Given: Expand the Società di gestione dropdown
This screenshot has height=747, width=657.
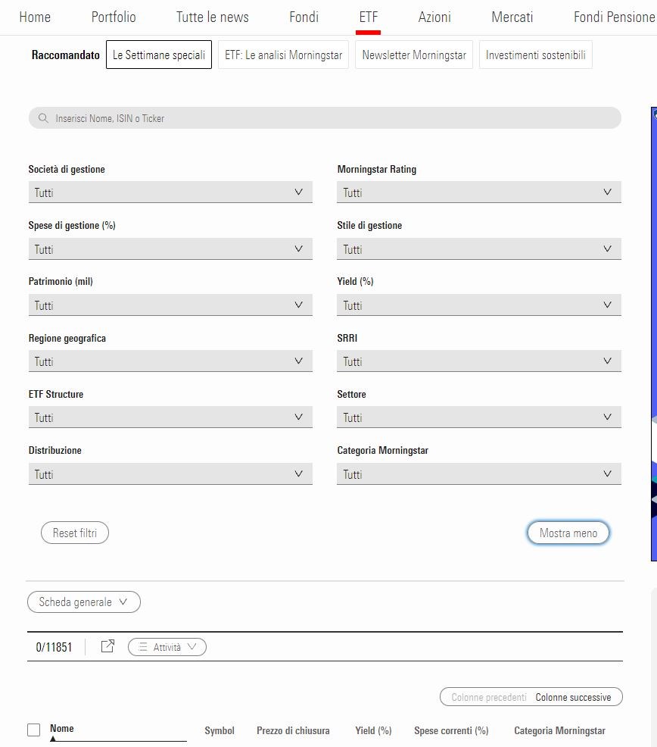Looking at the screenshot, I should pos(170,192).
